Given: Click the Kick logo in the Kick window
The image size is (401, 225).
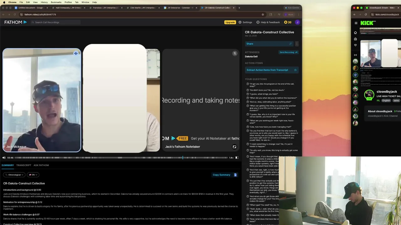Looking at the screenshot, I should 367,23.
